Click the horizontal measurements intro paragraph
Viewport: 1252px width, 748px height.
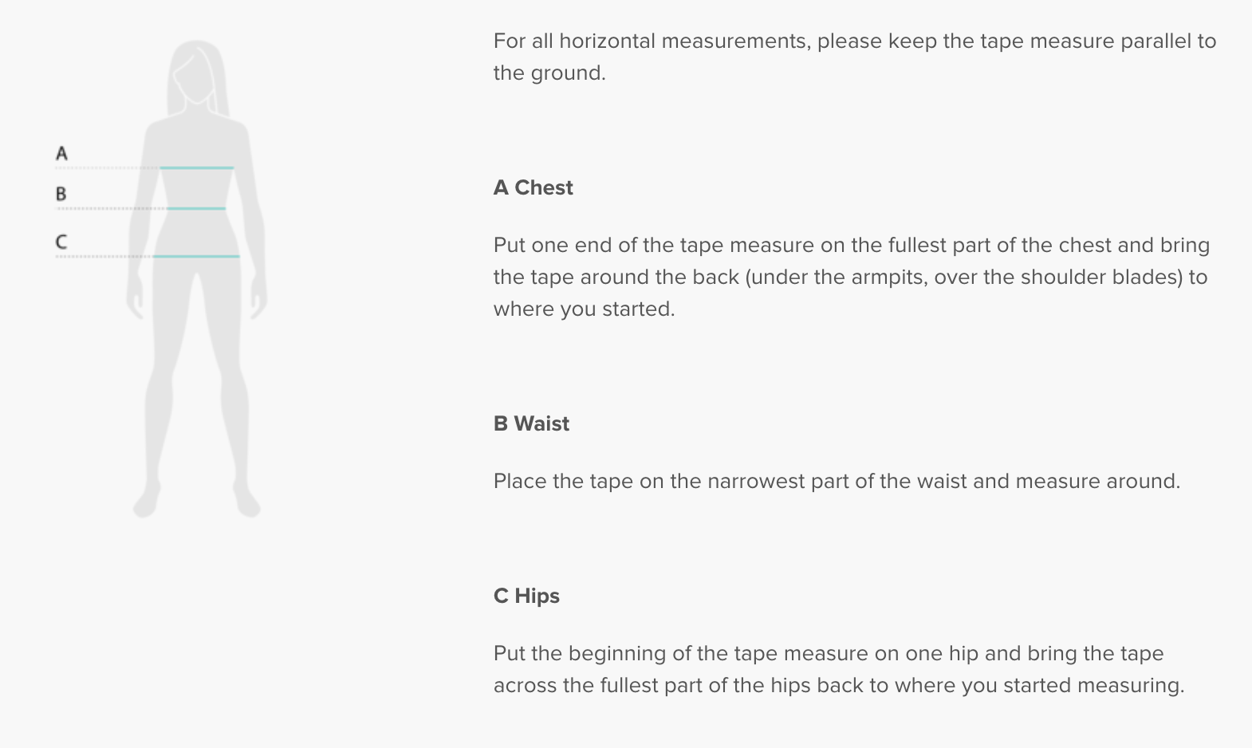854,57
